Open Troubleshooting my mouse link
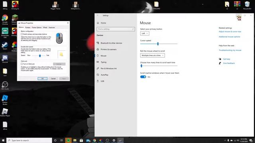The width and height of the screenshot is (255, 143). (x=230, y=50)
